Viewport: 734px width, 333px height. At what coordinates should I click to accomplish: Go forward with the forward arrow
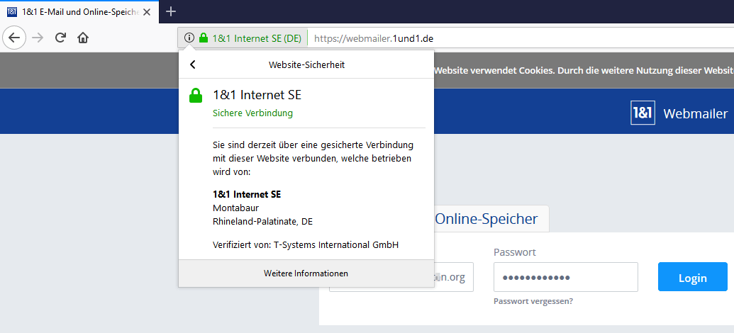coord(38,38)
